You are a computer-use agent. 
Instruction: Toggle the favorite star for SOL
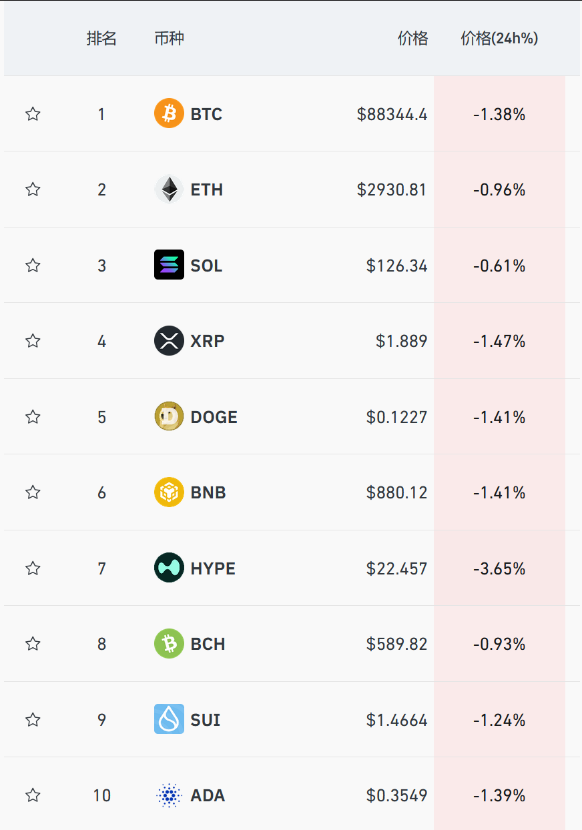tap(33, 266)
